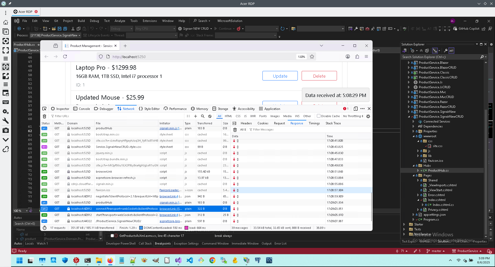Toggle the WS request filter
Viewport: 495px width, 267px height.
pos(297,116)
